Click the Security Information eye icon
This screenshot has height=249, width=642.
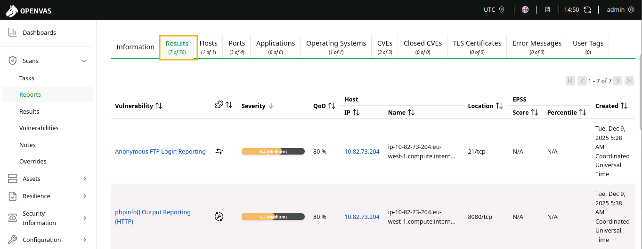coord(13,218)
